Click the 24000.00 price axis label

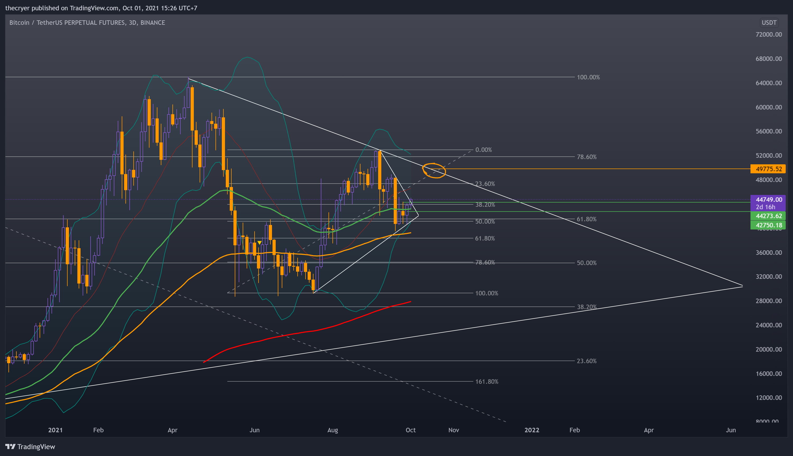tap(768, 325)
